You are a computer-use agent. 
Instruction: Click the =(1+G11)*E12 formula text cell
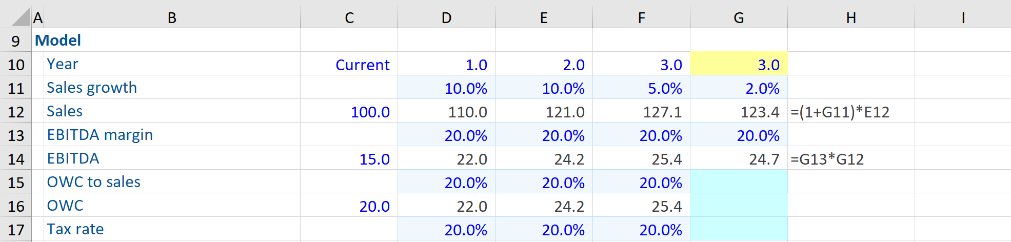(840, 112)
